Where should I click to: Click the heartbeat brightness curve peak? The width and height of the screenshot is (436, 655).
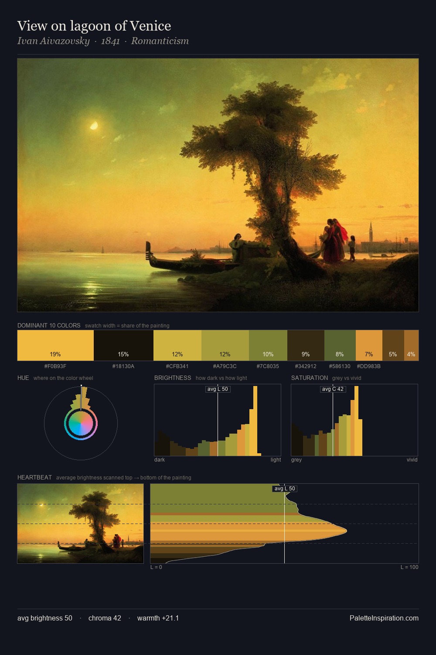[346, 531]
